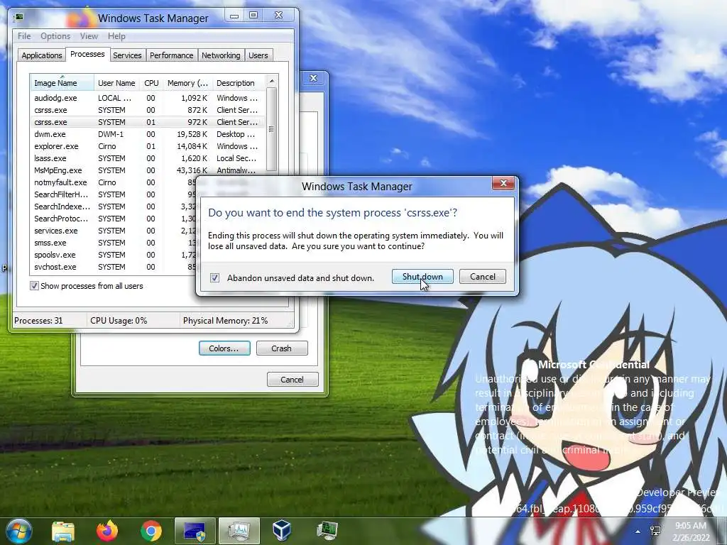The height and width of the screenshot is (545, 727).
Task: Open the Options menu
Action: pyautogui.click(x=55, y=36)
